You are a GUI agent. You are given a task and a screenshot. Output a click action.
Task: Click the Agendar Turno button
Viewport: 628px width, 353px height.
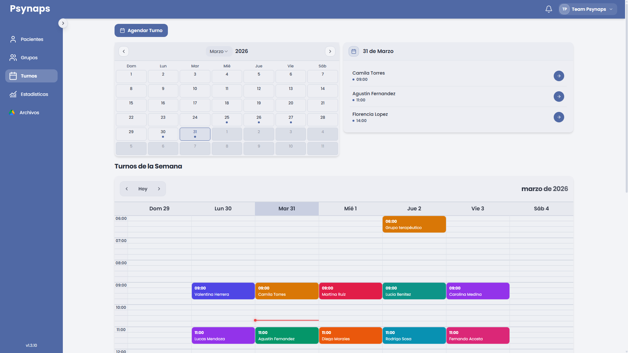[x=141, y=30]
